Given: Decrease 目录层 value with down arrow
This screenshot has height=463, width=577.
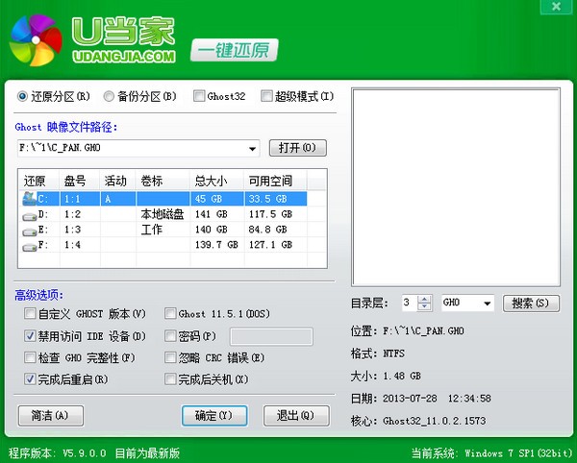Looking at the screenshot, I should click(x=425, y=306).
